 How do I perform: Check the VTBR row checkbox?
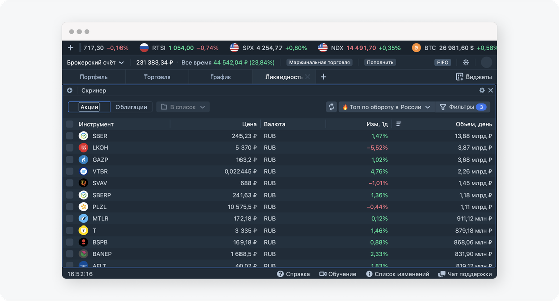coord(70,171)
